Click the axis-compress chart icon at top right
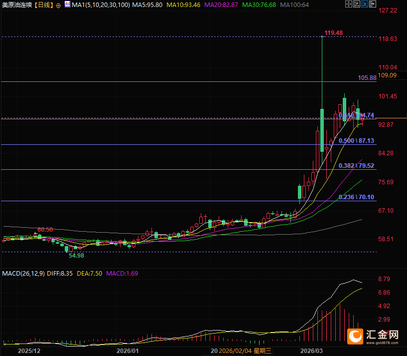The image size is (407, 356). 357,4
